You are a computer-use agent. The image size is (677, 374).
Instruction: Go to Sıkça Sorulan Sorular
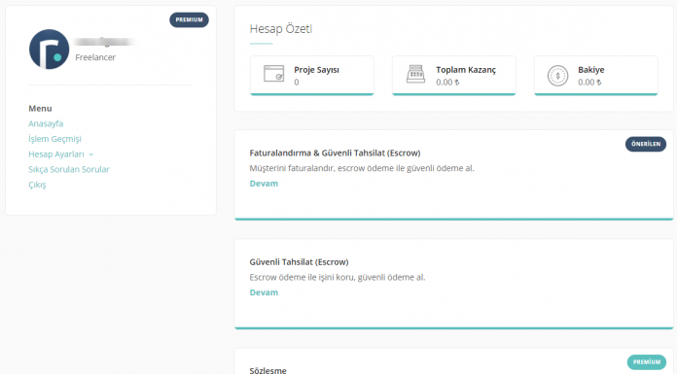click(x=69, y=170)
